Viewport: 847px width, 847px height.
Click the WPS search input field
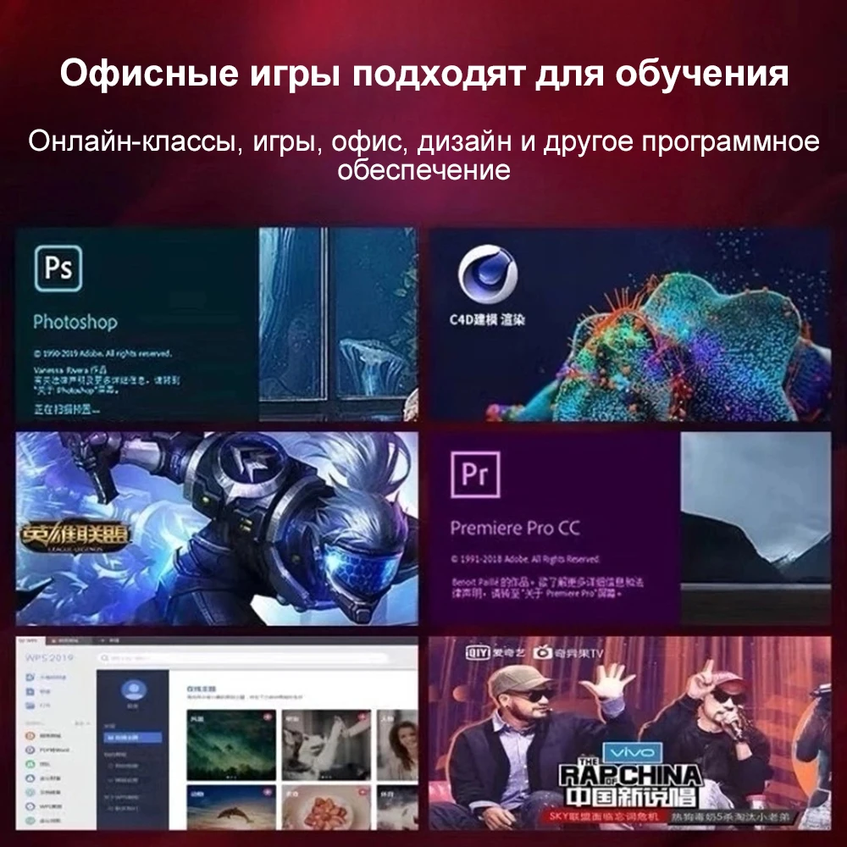coord(242,658)
